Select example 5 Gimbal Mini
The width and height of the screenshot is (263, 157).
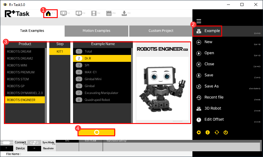click(x=102, y=79)
